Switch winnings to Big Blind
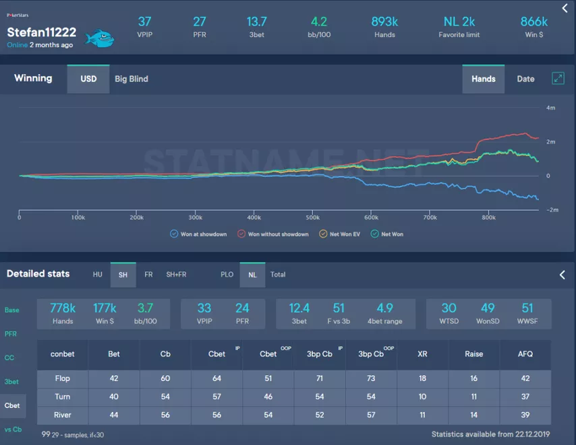Viewport: 576px width, 445px height. point(131,79)
